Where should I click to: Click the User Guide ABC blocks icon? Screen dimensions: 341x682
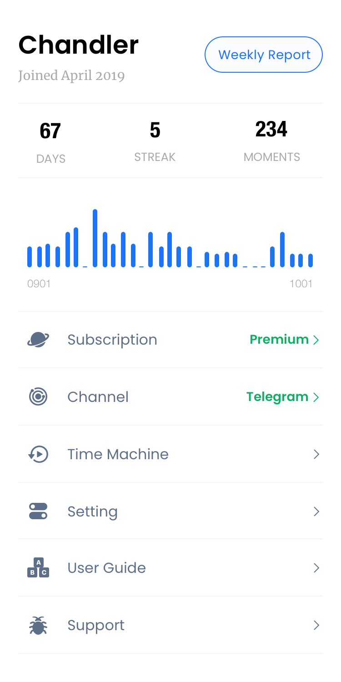[x=38, y=568]
